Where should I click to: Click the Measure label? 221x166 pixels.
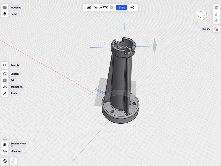click(x=16, y=151)
